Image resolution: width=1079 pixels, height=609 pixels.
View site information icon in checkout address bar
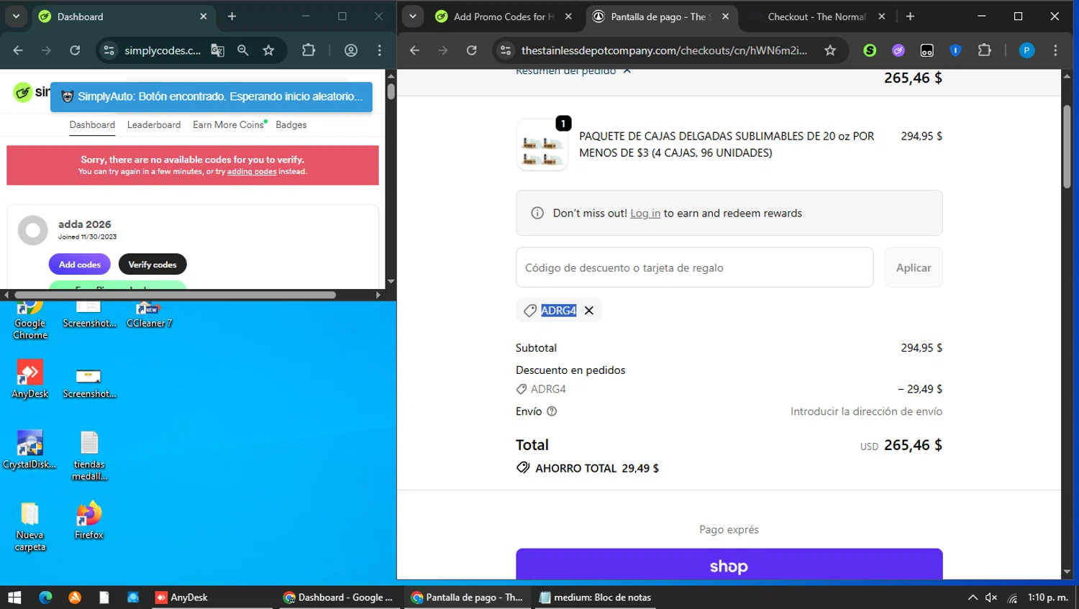click(506, 50)
